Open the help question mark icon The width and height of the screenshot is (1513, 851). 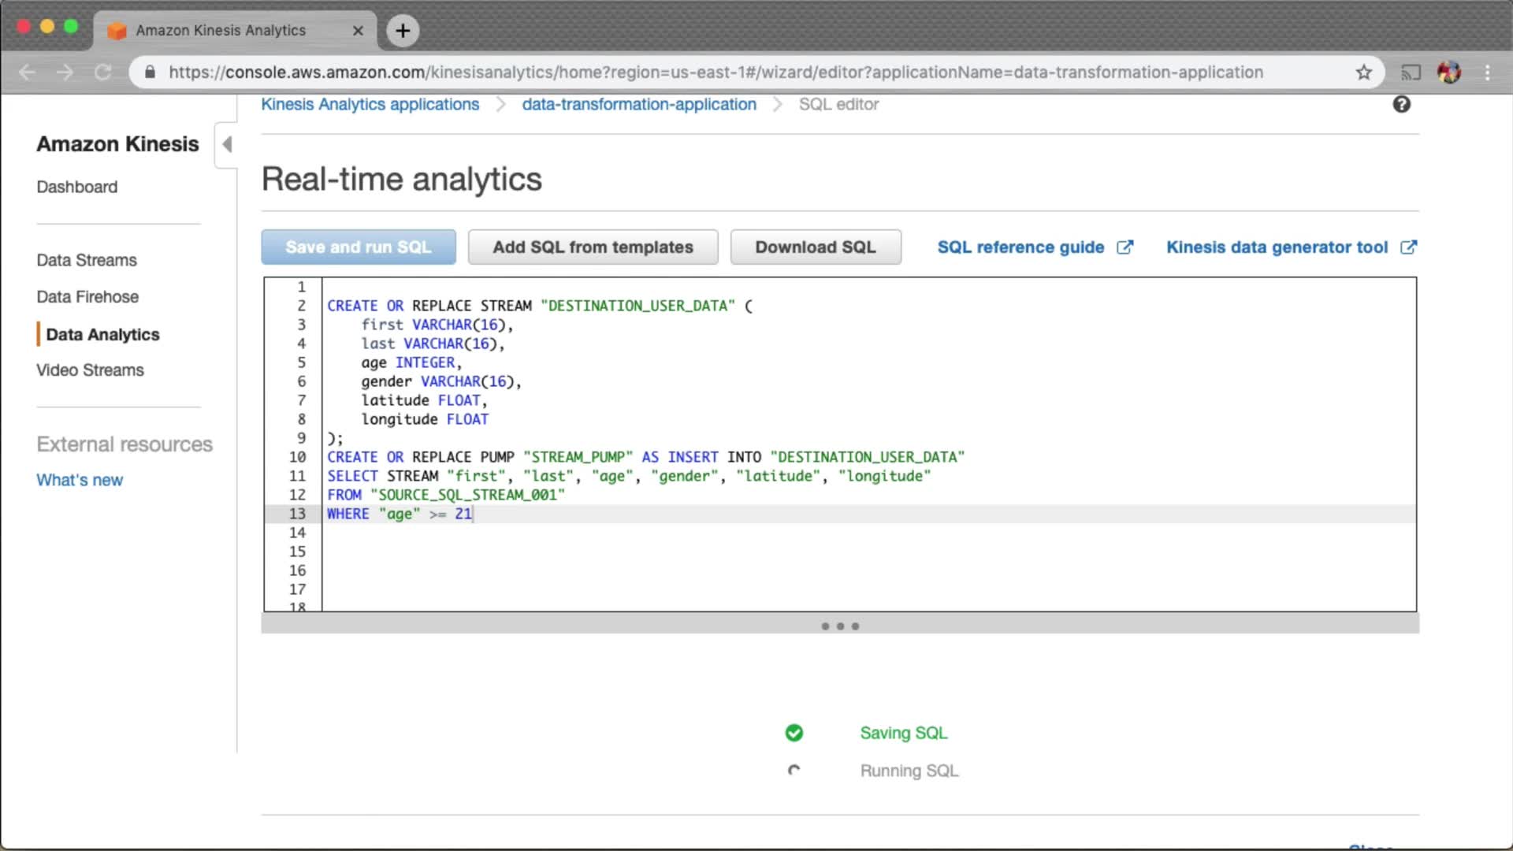tap(1401, 104)
